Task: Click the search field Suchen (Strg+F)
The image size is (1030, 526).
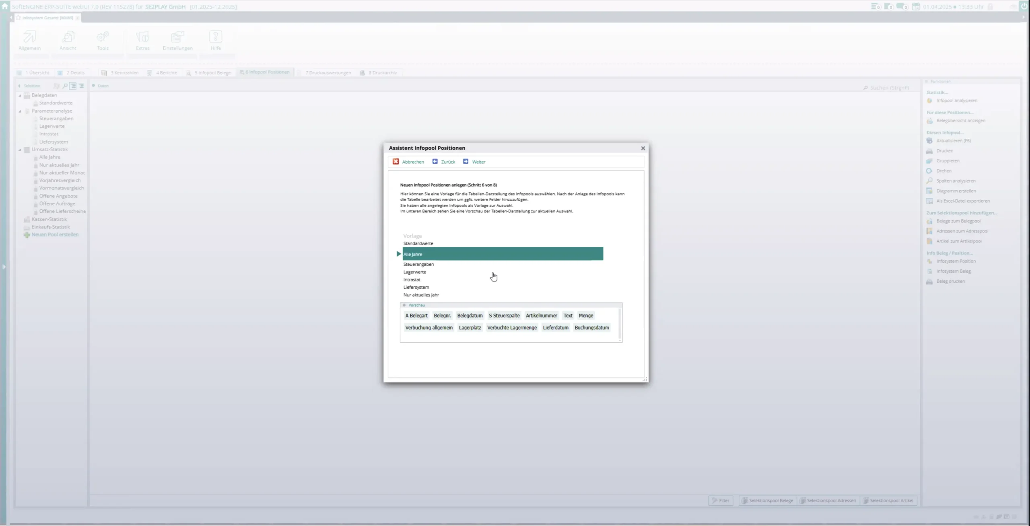Action: tap(889, 88)
